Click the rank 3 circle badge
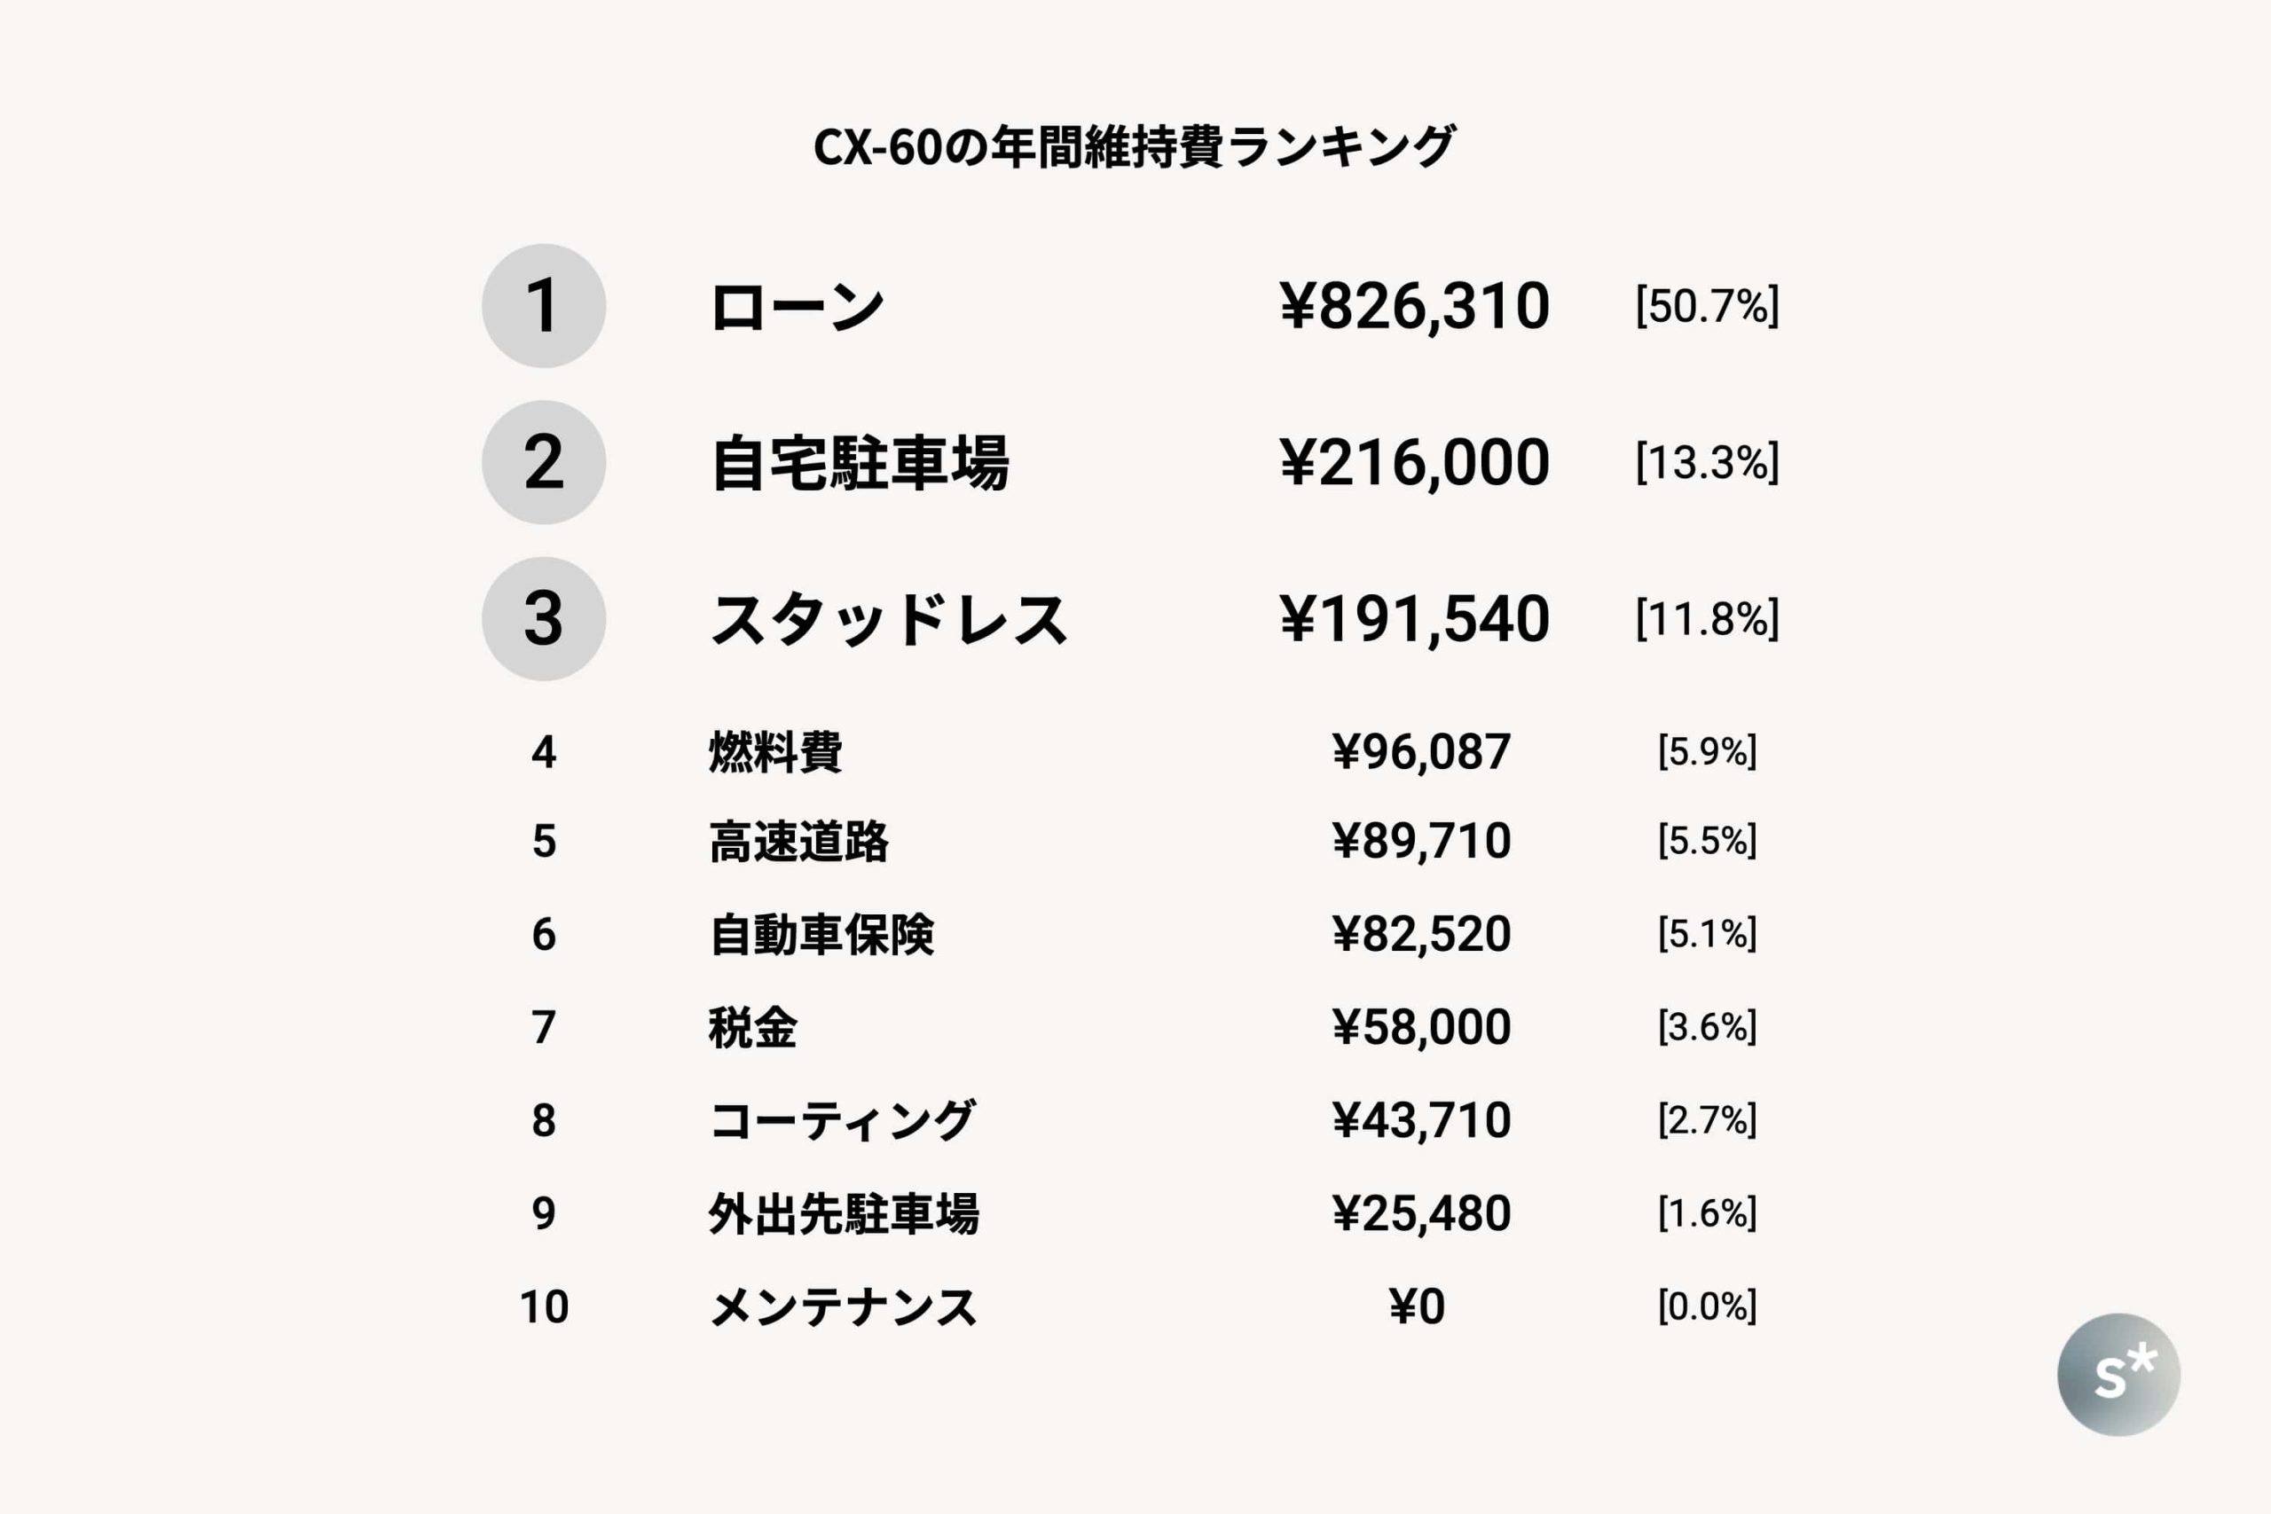 [x=544, y=619]
